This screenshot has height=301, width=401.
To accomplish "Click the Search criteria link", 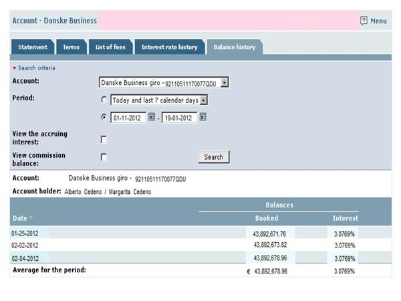I will pos(37,68).
